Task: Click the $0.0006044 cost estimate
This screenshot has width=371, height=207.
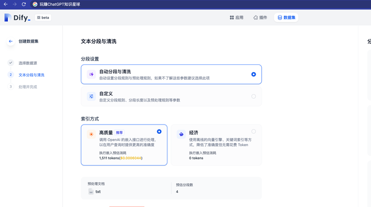Action: point(131,158)
